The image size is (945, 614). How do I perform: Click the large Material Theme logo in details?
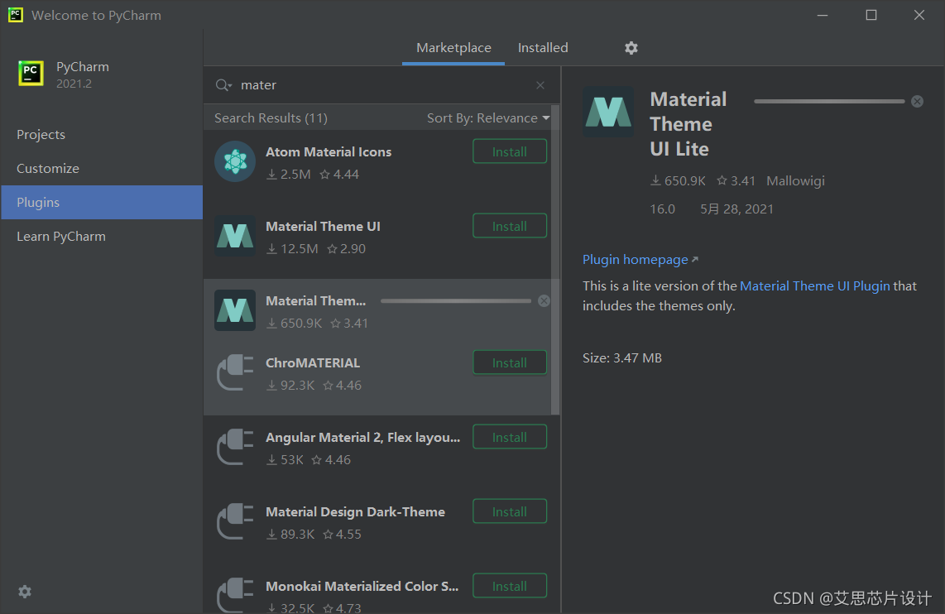608,112
